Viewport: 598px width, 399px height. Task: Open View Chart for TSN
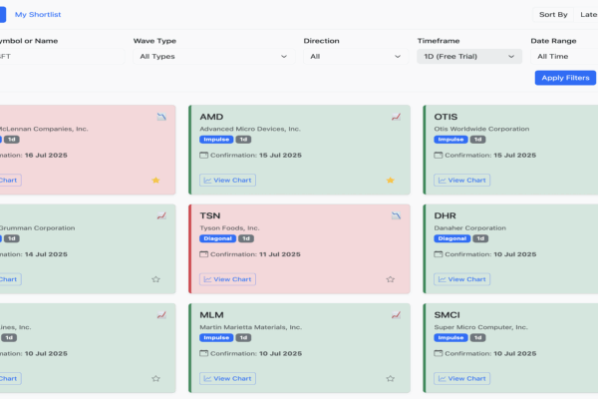[x=227, y=279]
